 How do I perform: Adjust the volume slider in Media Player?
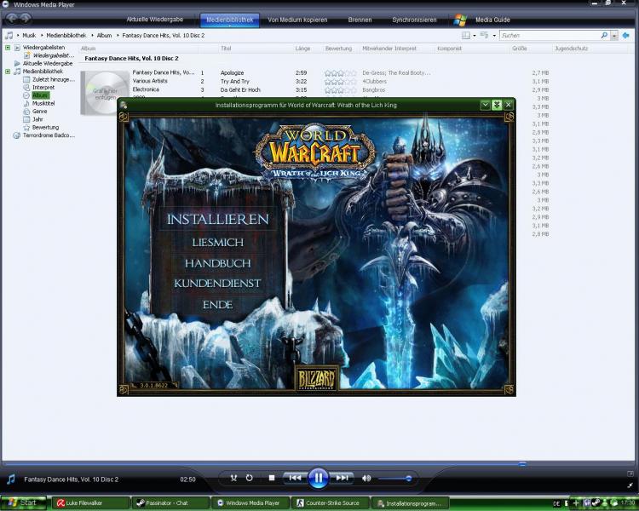coord(395,479)
